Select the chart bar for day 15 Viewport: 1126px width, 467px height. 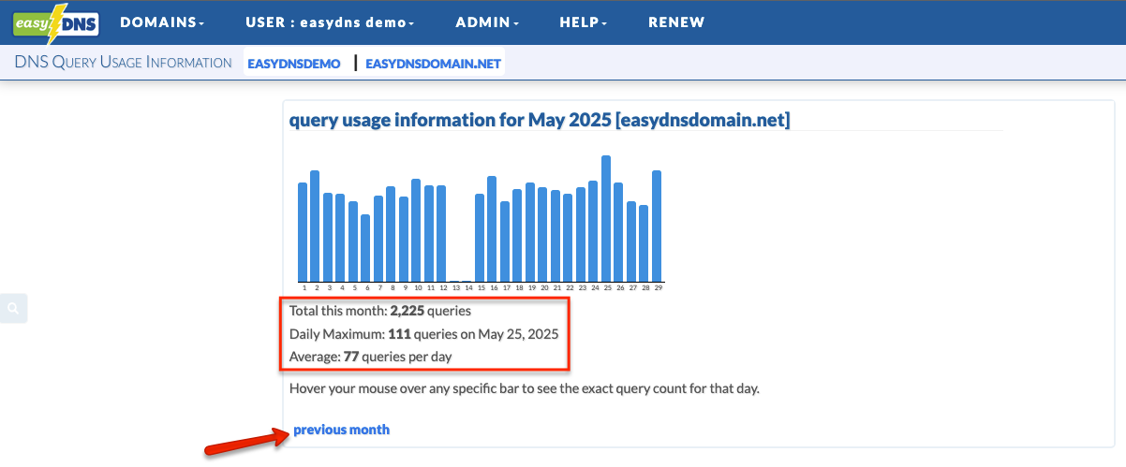(x=480, y=238)
